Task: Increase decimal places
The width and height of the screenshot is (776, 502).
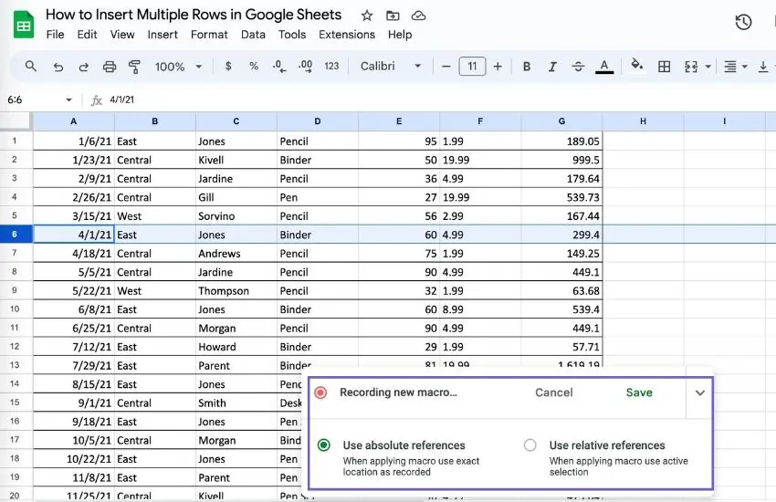Action: pyautogui.click(x=305, y=67)
